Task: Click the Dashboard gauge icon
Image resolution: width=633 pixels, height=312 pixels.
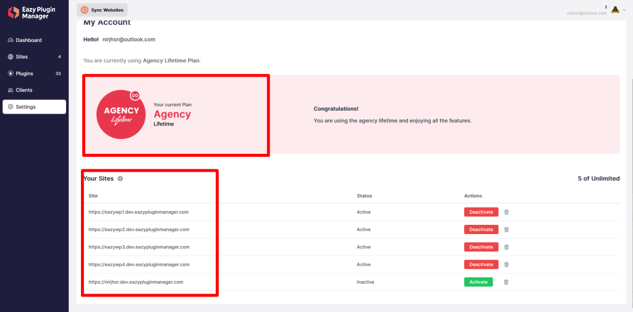Action: click(11, 40)
